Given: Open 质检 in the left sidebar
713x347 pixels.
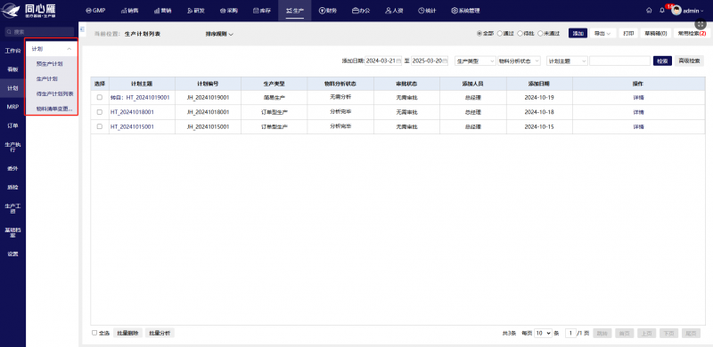Looking at the screenshot, I should pos(12,187).
